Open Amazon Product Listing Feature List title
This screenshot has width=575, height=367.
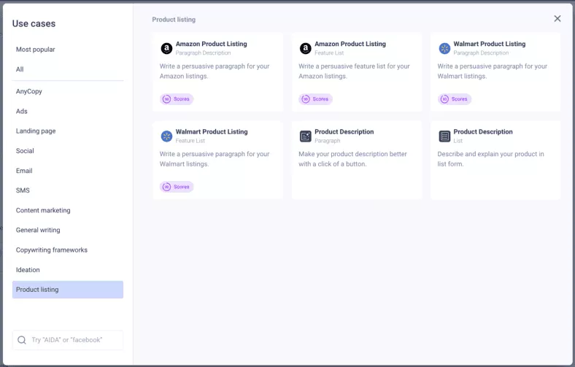coord(350,44)
